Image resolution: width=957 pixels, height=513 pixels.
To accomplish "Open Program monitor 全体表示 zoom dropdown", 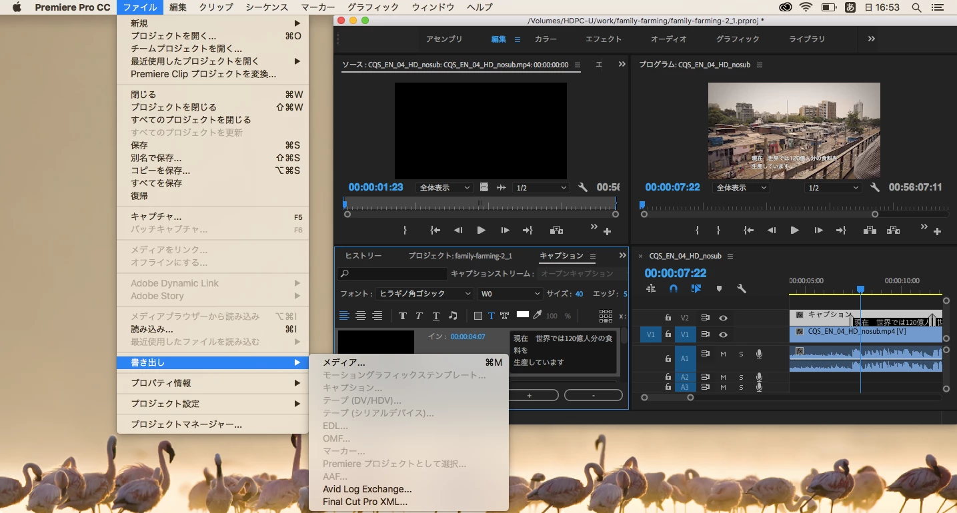I will (741, 188).
